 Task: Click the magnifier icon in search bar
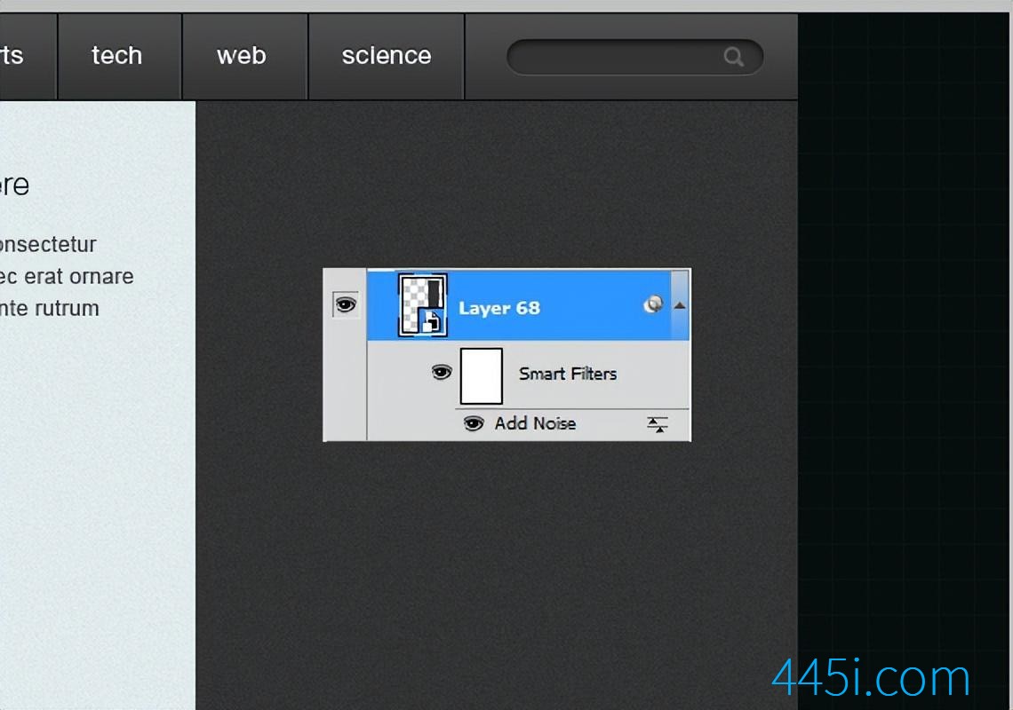(733, 57)
